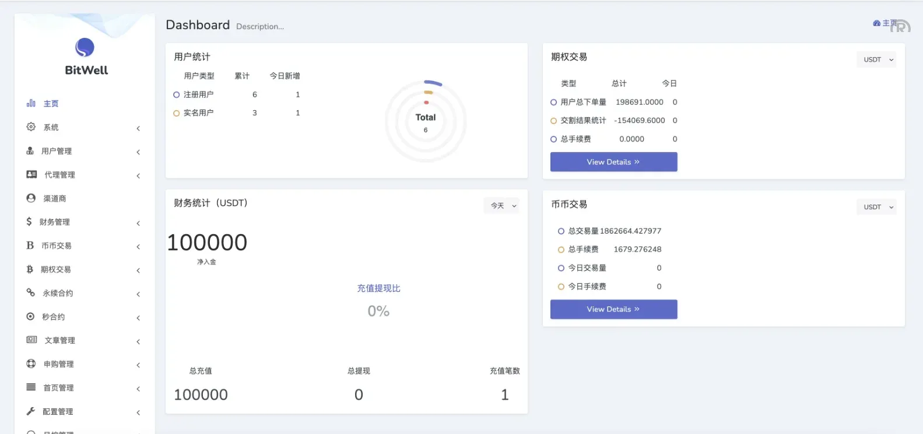923x434 pixels.
Task: Open the 系统 sidebar menu
Action: click(x=85, y=127)
